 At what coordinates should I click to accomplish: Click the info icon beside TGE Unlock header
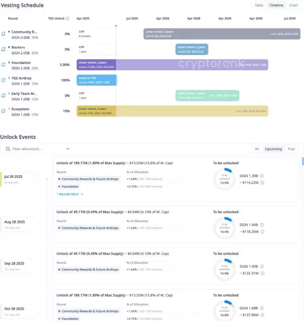click(x=68, y=19)
